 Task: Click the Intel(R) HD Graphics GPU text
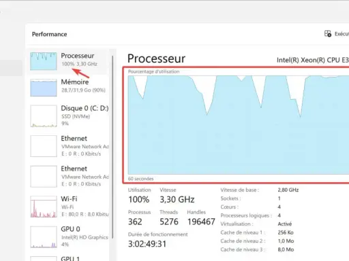(85, 237)
